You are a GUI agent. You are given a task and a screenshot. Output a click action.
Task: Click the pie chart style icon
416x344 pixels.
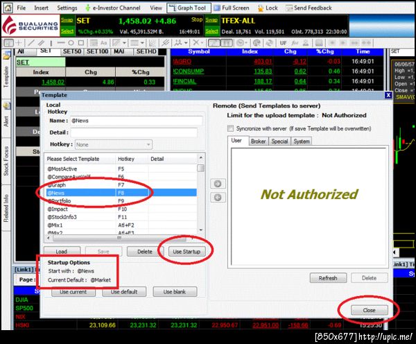click(257, 43)
